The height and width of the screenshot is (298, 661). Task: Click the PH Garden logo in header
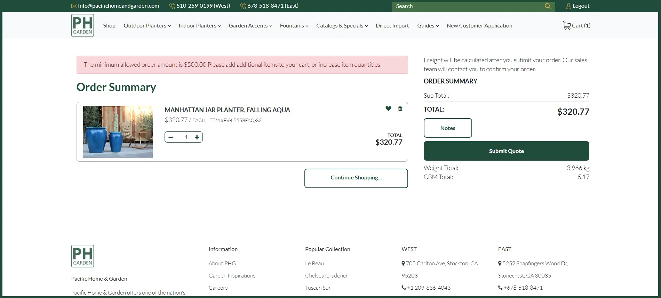(82, 25)
